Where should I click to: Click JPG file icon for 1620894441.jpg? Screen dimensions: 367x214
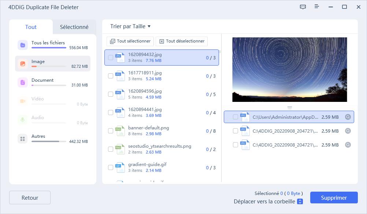[x=120, y=112]
